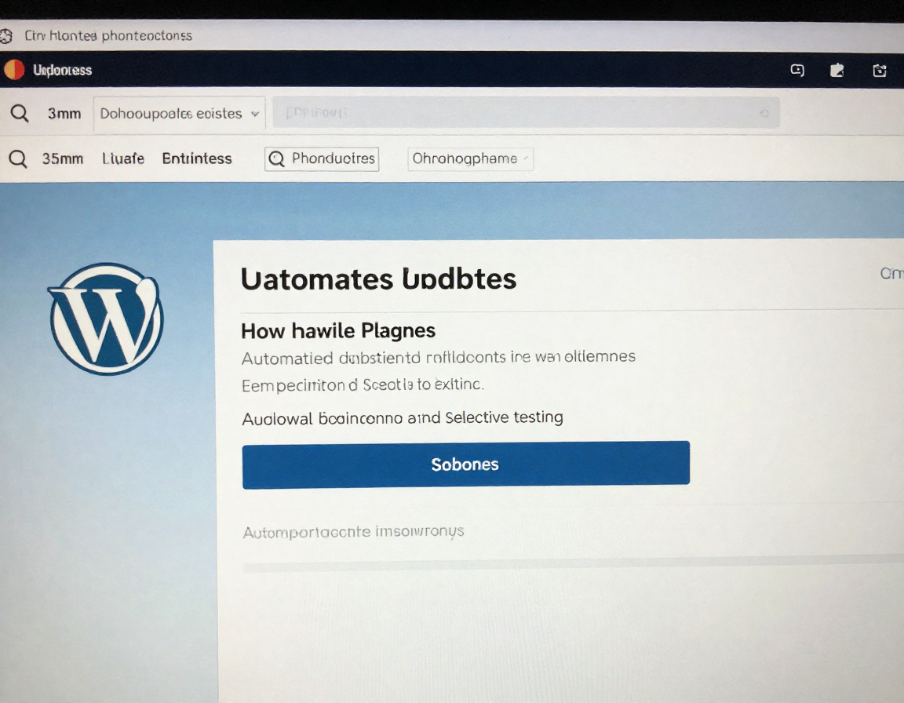Viewport: 904px width, 703px height.
Task: Click the gray progress bar below Automportaconte
Action: click(573, 564)
